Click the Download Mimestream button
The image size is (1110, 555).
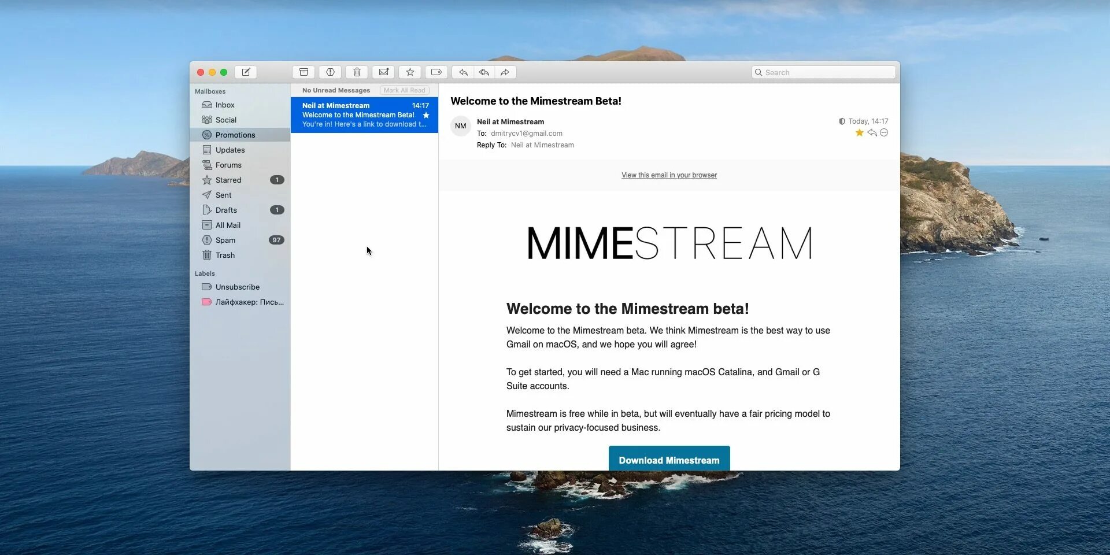669,458
